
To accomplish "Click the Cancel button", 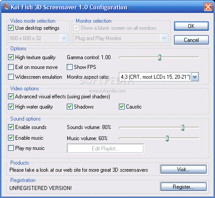I will [191, 40].
